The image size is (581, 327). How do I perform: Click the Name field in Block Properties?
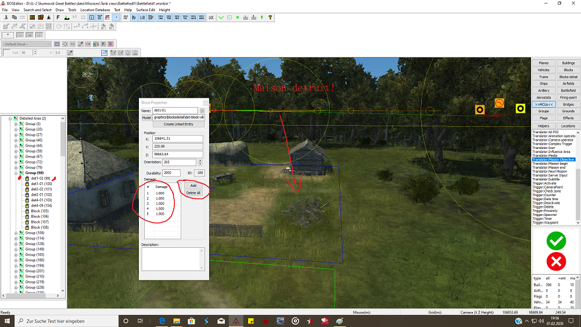175,111
